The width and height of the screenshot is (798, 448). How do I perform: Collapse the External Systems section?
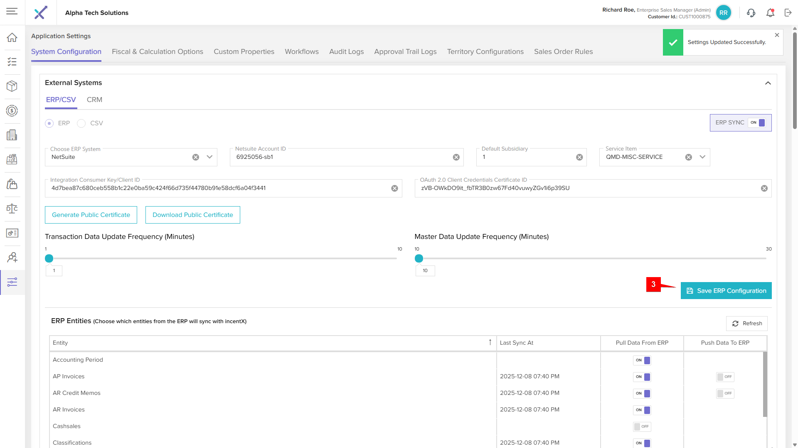click(768, 83)
